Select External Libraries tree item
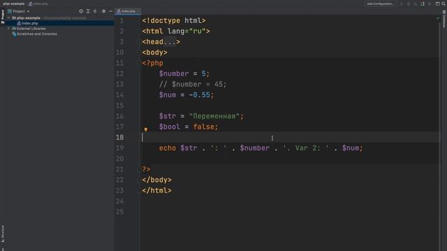 click(31, 29)
